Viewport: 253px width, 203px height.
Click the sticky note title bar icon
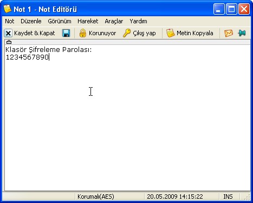(7, 9)
